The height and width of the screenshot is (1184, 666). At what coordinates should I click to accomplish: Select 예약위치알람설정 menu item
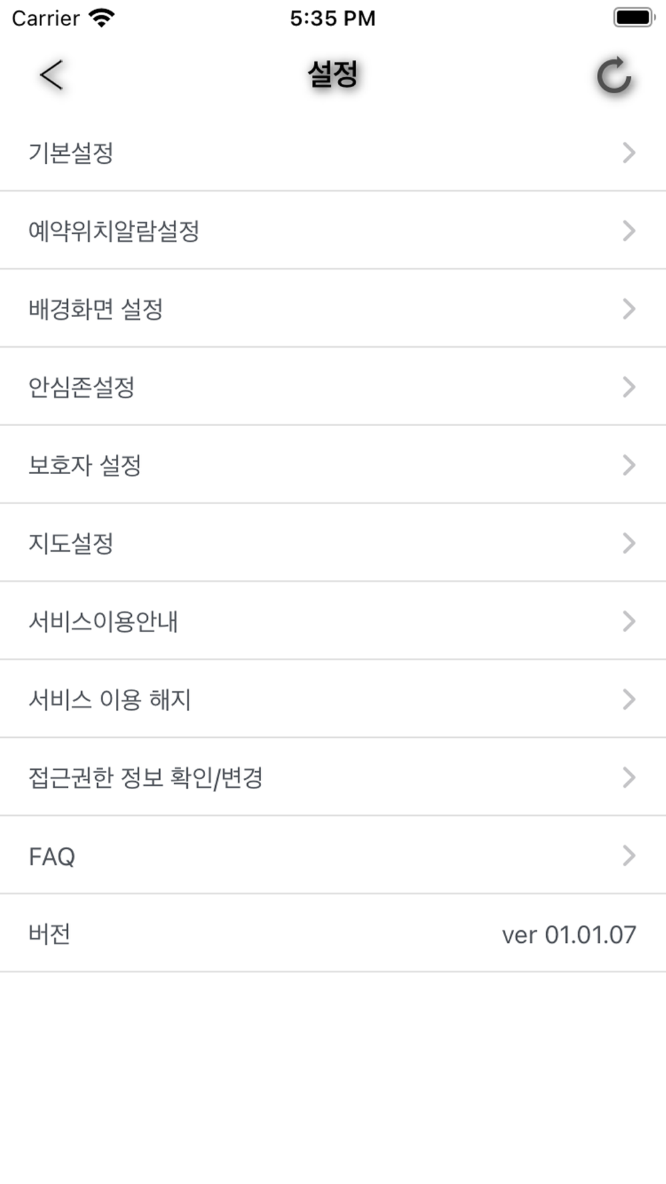point(333,230)
